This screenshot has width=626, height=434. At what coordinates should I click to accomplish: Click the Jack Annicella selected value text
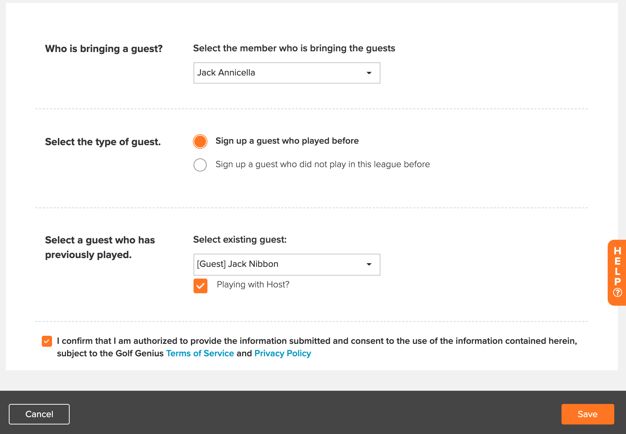[x=226, y=73]
